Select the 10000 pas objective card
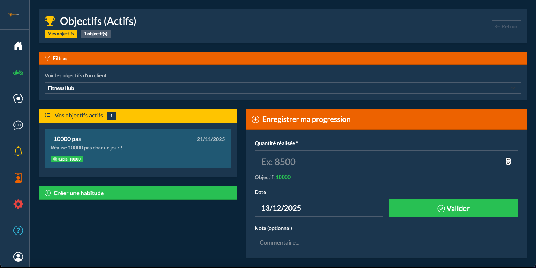This screenshot has width=536, height=268. tap(138, 149)
